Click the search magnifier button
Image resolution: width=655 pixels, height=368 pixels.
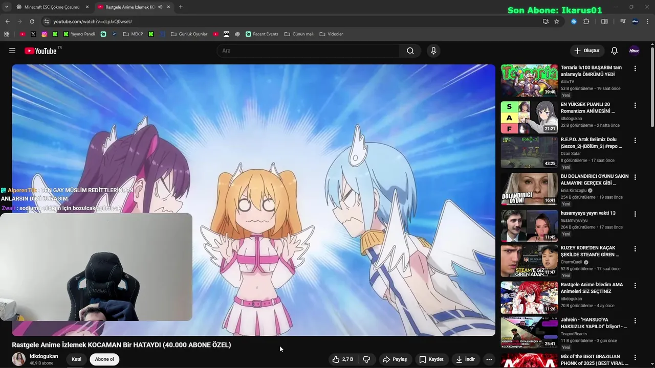coord(410,51)
